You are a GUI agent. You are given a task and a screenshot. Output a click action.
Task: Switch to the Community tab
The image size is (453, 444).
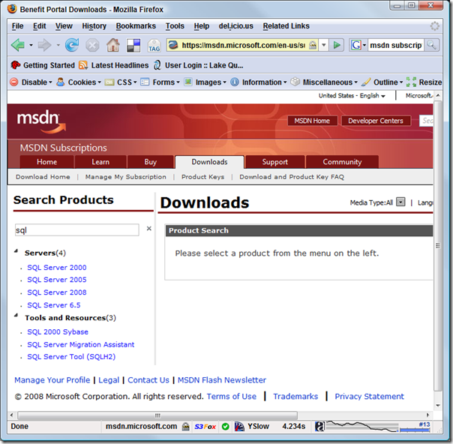click(342, 162)
